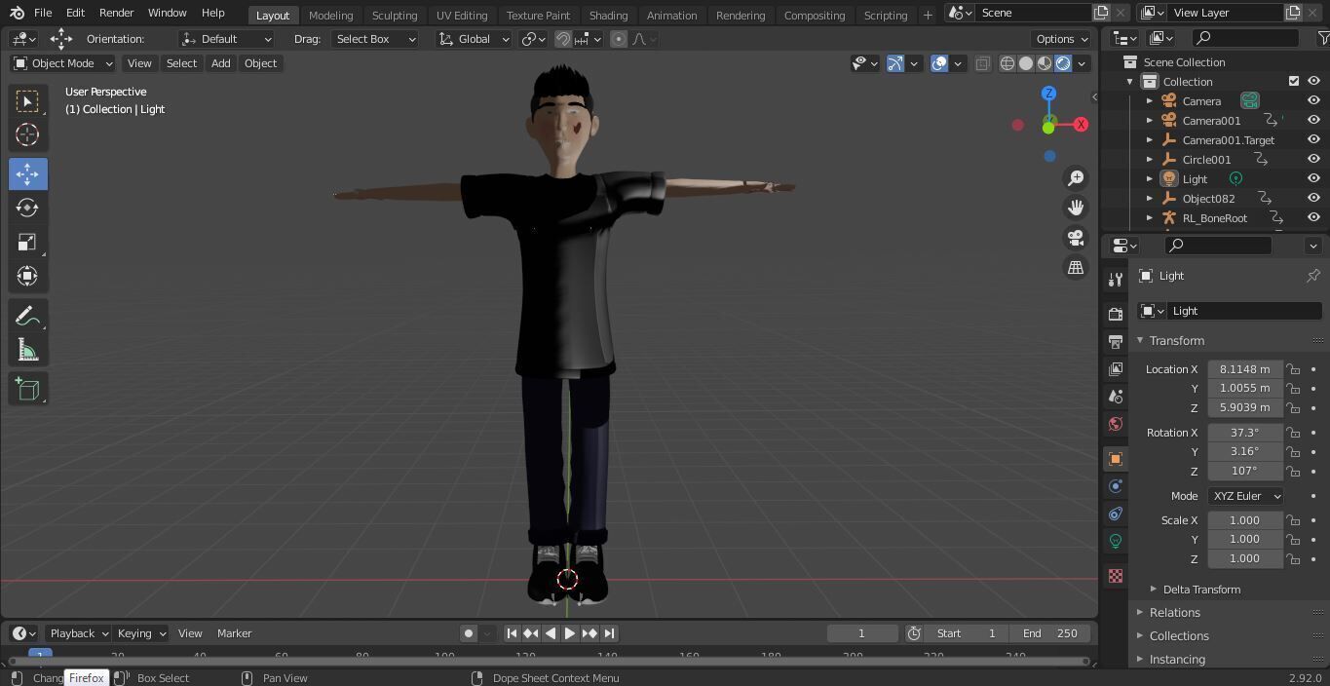Open the View Layer properties tab
1330x686 pixels.
[x=1116, y=368]
